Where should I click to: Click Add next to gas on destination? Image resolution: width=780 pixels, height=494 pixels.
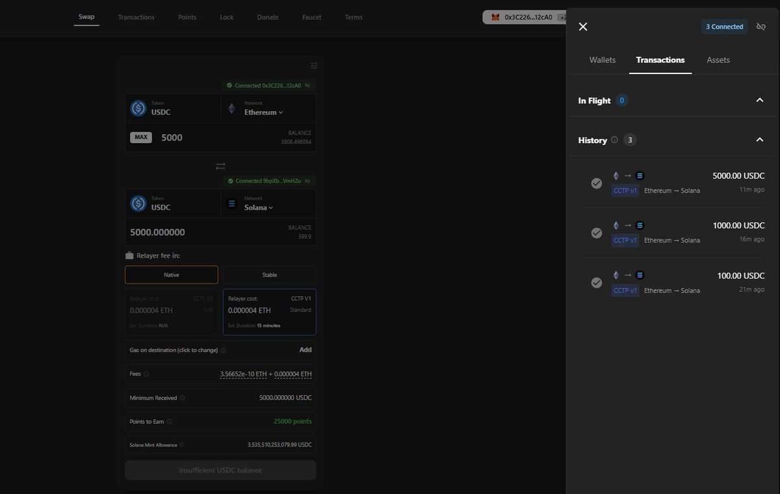[305, 350]
